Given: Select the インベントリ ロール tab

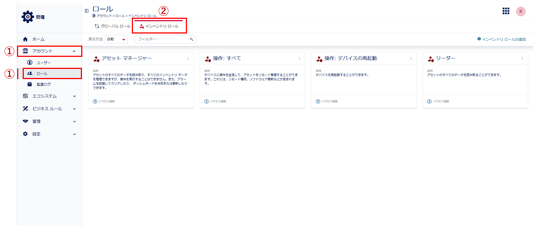Looking at the screenshot, I should point(159,26).
